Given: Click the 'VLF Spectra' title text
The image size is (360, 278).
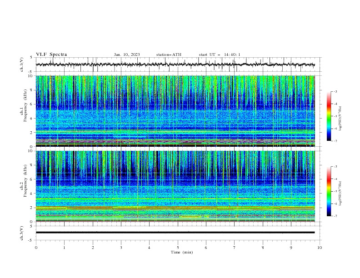Looking at the screenshot, I should 51,55.
